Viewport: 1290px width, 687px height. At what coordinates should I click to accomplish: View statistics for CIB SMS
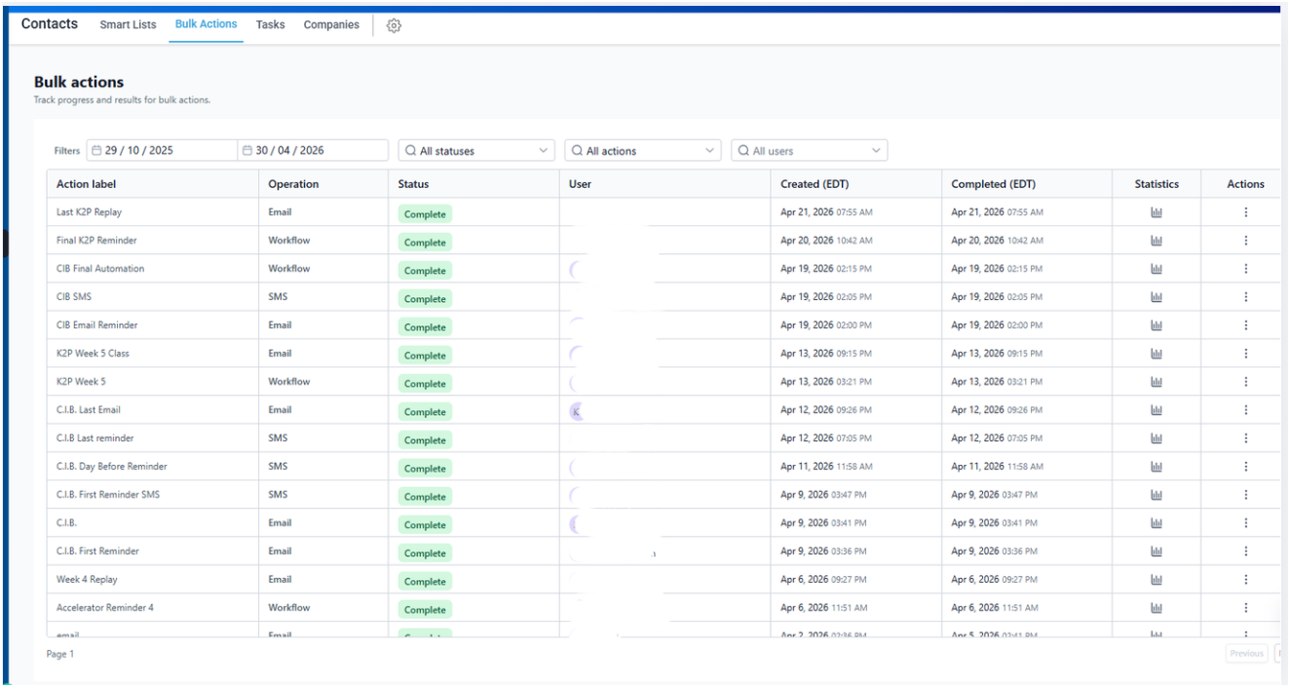pyautogui.click(x=1157, y=297)
